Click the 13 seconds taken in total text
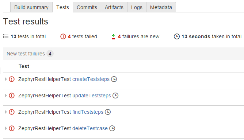244x140 pixels. click(212, 36)
